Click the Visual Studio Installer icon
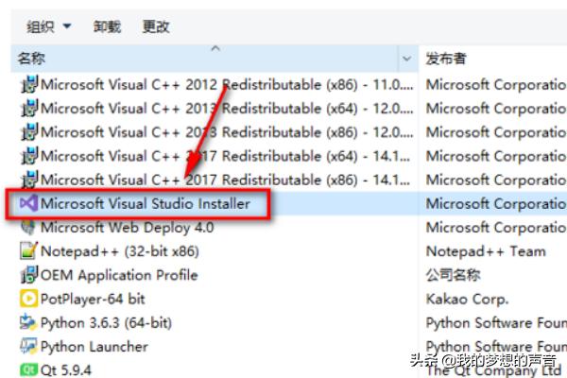 click(x=26, y=203)
